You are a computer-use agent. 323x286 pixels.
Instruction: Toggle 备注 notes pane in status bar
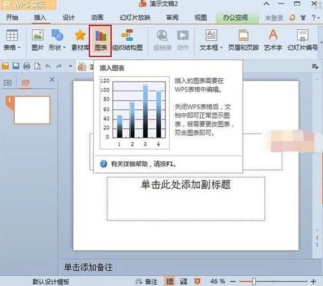[x=146, y=281]
